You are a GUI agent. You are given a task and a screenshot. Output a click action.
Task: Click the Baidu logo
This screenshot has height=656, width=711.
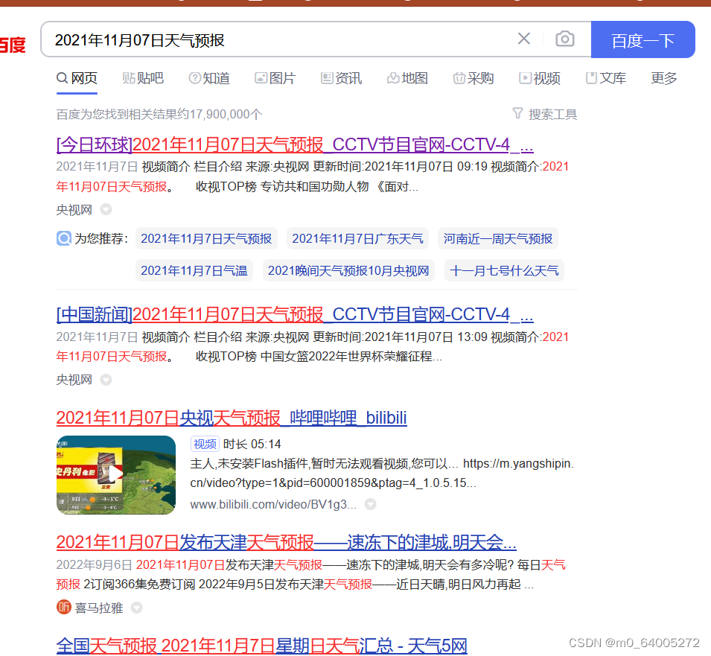[12, 45]
